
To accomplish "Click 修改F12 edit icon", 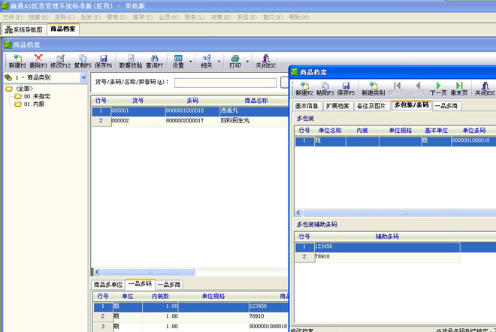I will (60, 61).
